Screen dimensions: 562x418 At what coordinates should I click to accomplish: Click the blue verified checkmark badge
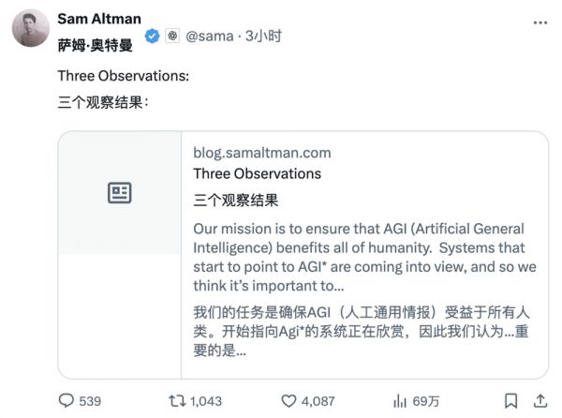(152, 37)
